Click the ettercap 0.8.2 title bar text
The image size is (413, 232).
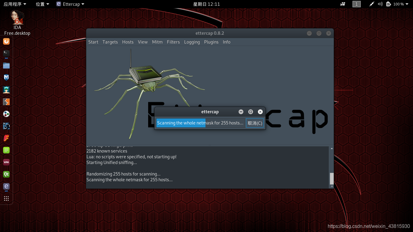(x=210, y=33)
